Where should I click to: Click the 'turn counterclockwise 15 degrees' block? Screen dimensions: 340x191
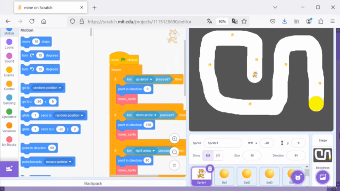pyautogui.click(x=40, y=70)
